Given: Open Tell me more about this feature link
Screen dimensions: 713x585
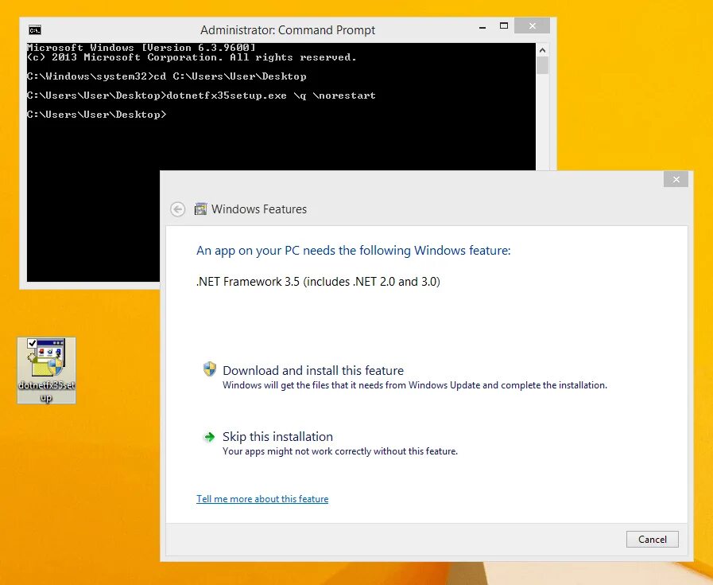Looking at the screenshot, I should 262,499.
